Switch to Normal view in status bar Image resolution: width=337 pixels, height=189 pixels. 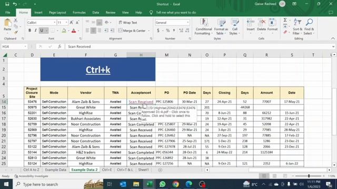[x=264, y=176]
